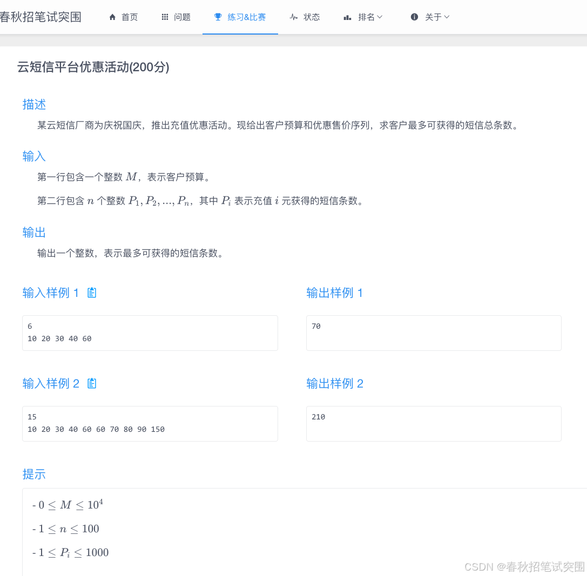
Task: Click the blue underline indicator under 练习&比赛
Action: coord(240,34)
